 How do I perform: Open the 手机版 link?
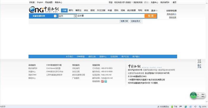(x=32, y=2)
